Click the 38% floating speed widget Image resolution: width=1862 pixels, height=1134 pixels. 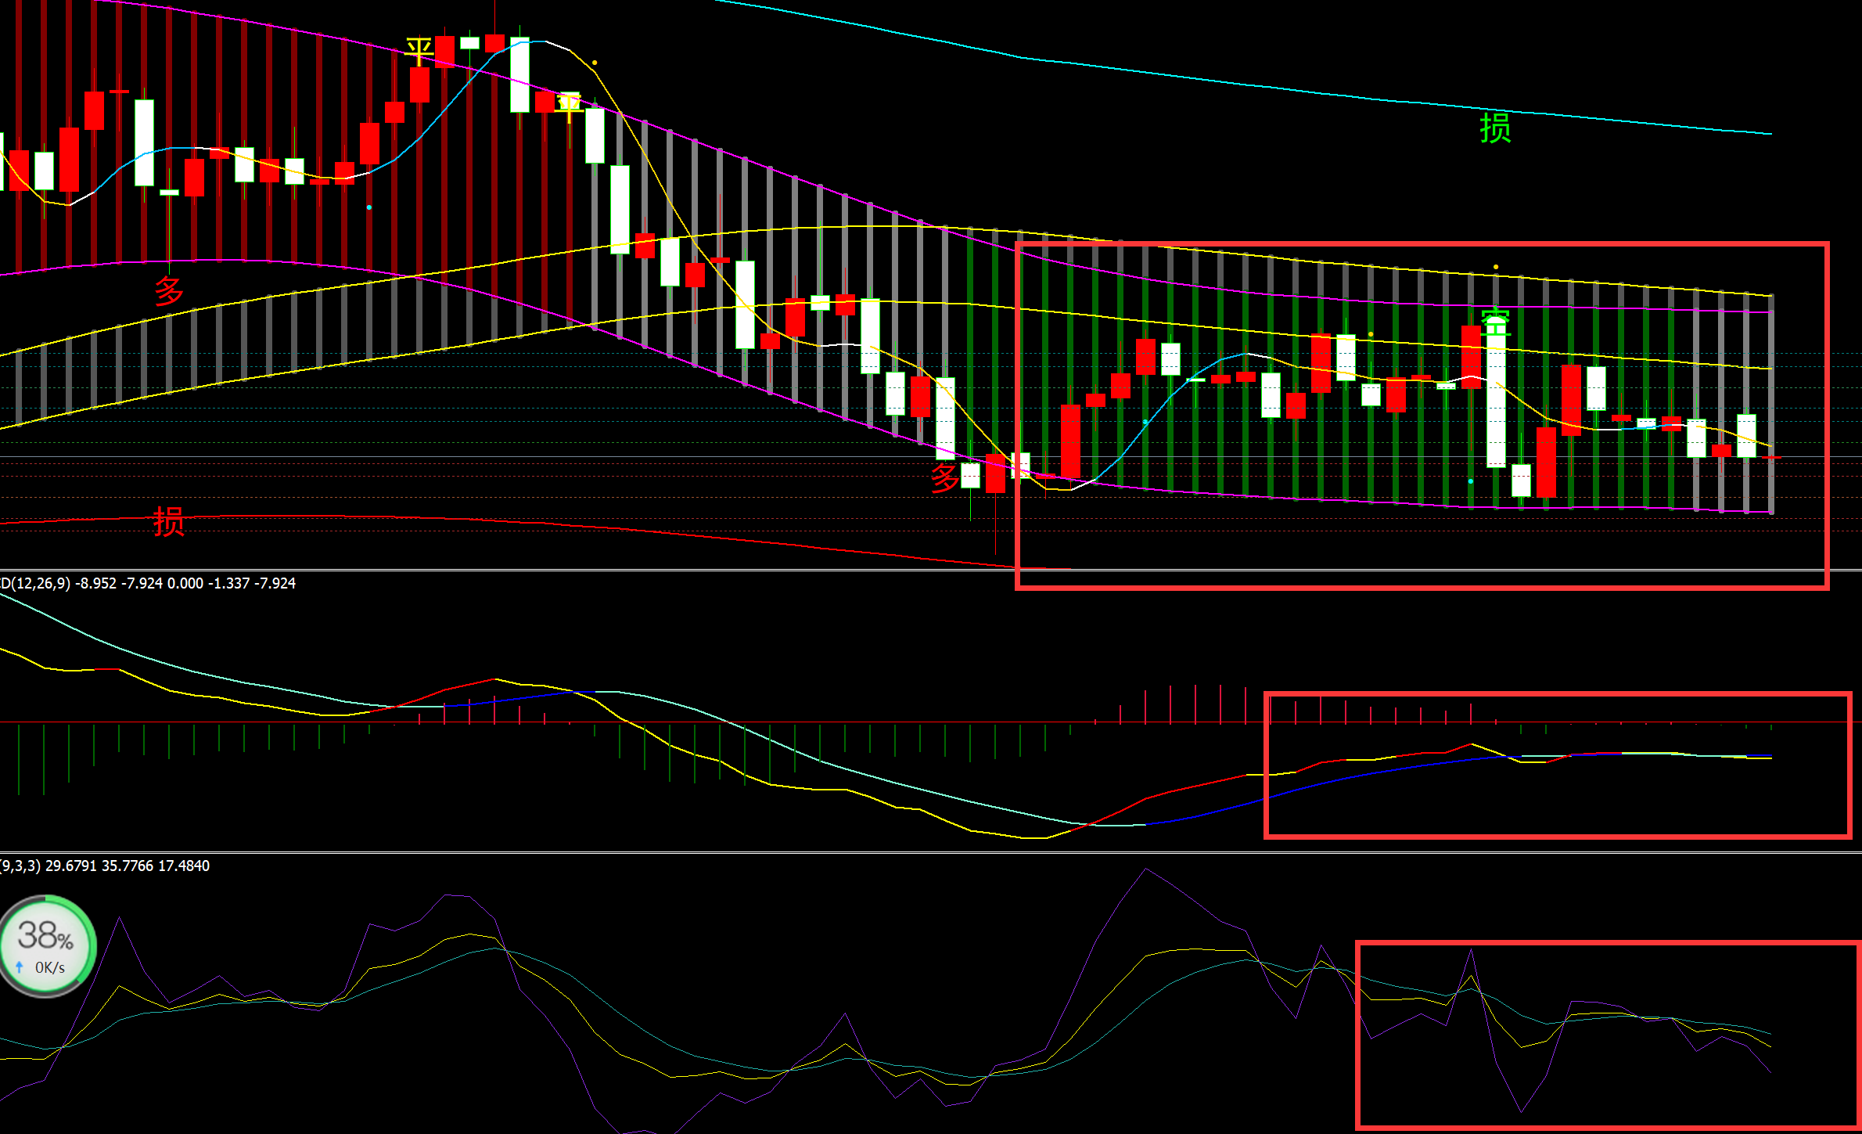pyautogui.click(x=47, y=946)
